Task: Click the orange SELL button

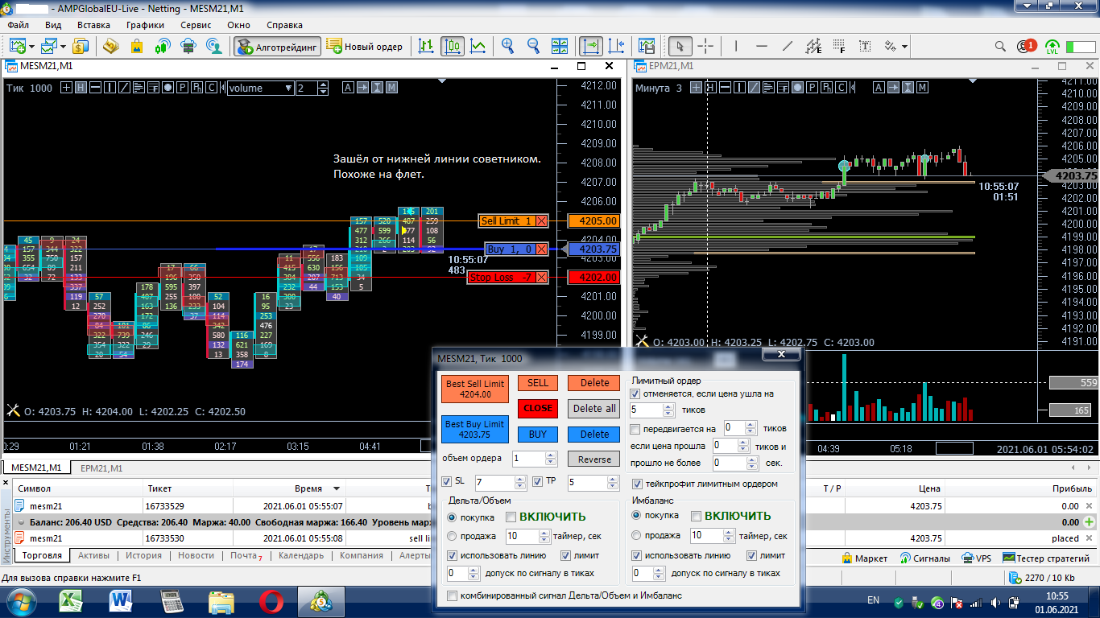Action: (538, 383)
